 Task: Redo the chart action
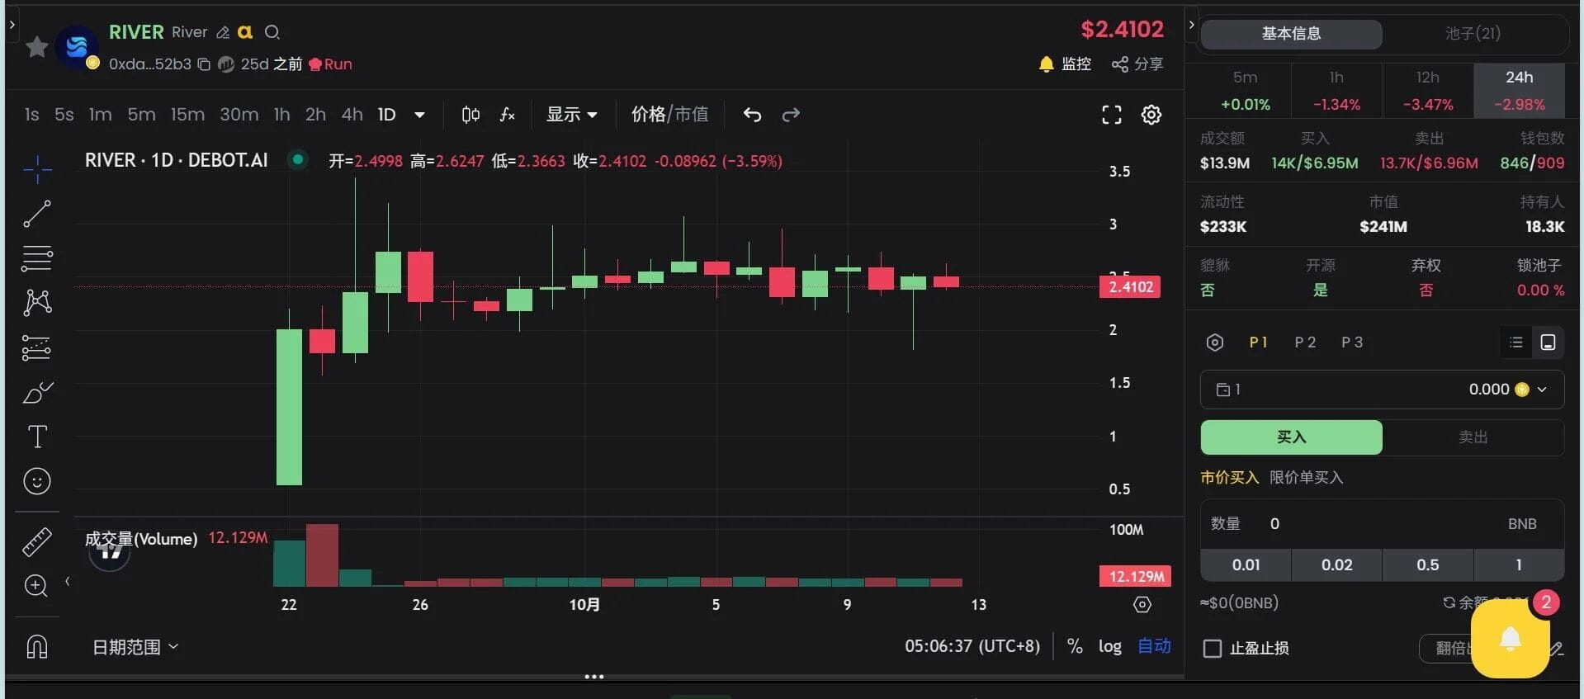click(x=791, y=115)
